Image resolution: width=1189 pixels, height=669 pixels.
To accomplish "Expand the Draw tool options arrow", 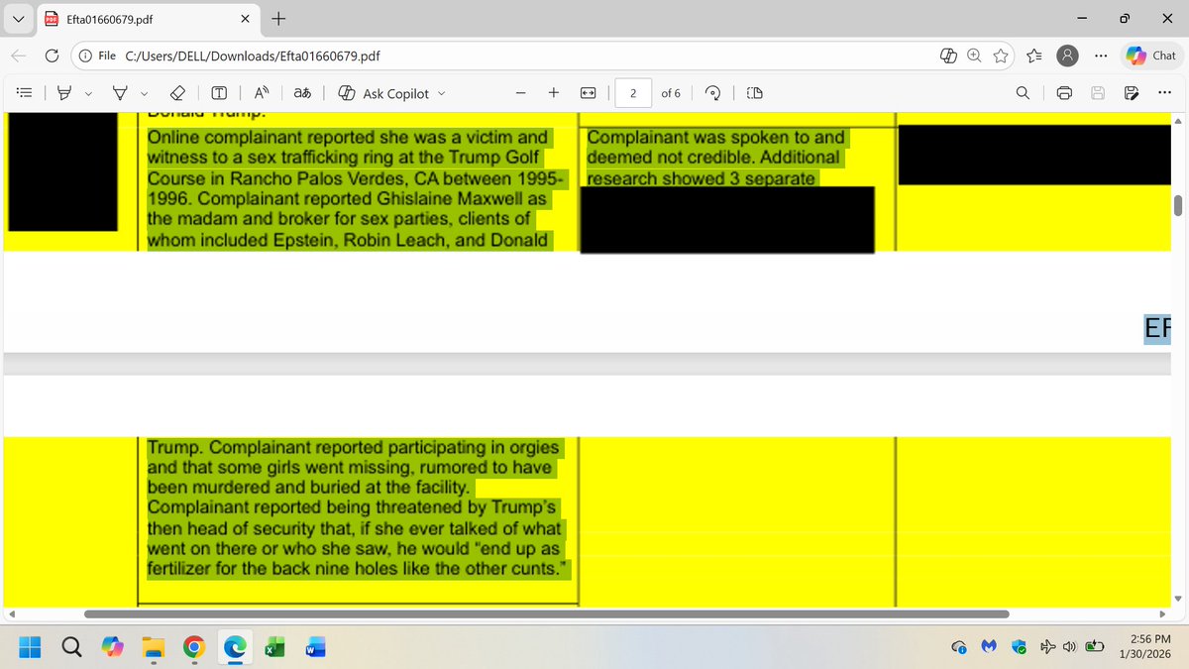I will pos(145,93).
